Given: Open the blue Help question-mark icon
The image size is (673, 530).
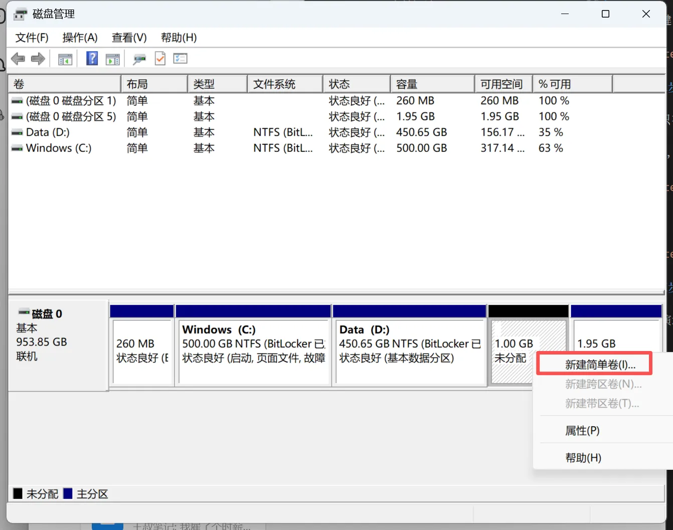Looking at the screenshot, I should click(92, 58).
